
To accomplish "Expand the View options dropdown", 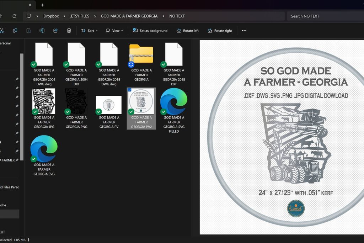I will 114,31.
